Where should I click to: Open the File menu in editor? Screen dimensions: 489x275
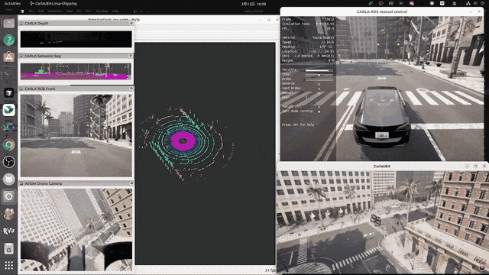tap(31, 11)
